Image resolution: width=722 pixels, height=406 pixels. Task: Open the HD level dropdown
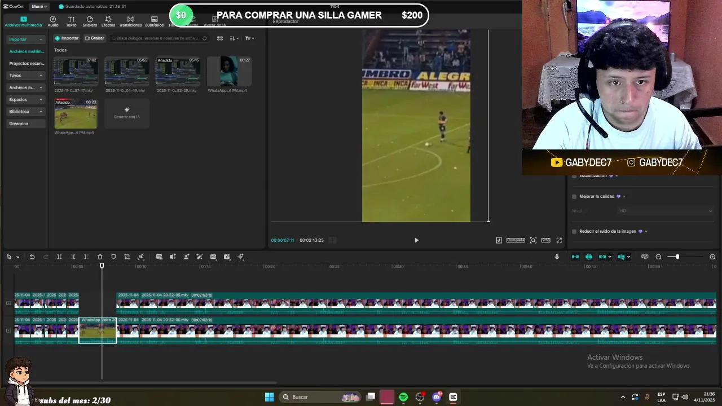click(666, 211)
